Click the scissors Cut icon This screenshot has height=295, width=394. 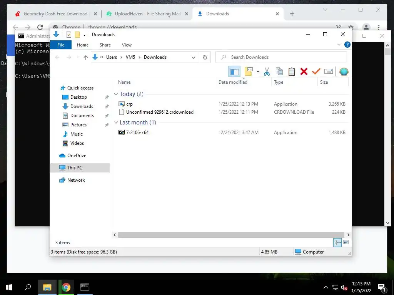(x=267, y=71)
